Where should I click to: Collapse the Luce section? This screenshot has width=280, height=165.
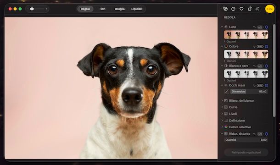point(222,27)
